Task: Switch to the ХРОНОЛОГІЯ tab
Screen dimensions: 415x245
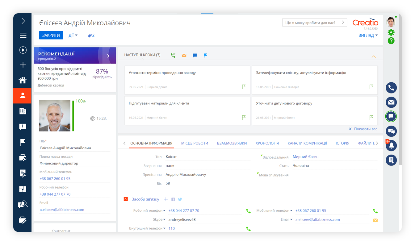Action: [267, 143]
